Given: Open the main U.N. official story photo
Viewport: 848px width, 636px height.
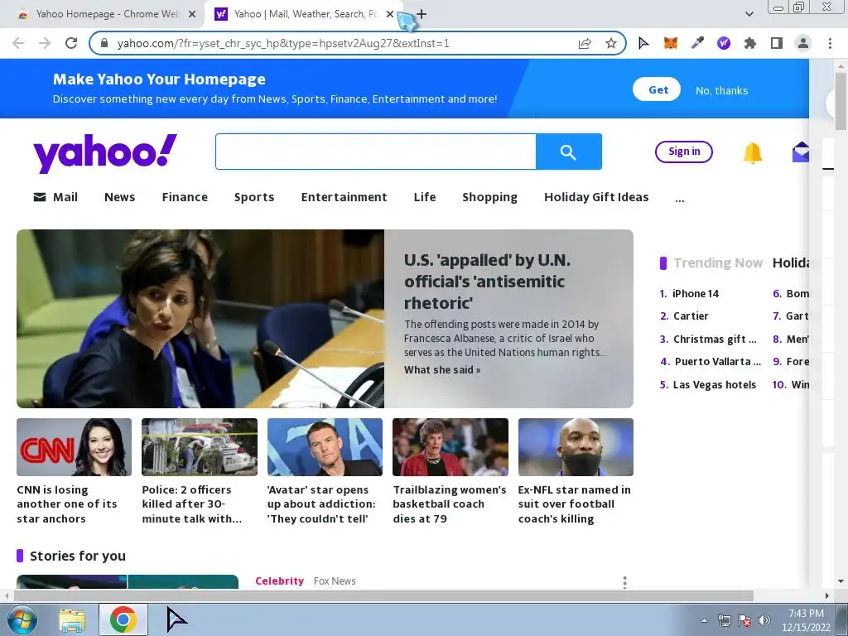Looking at the screenshot, I should 200,319.
